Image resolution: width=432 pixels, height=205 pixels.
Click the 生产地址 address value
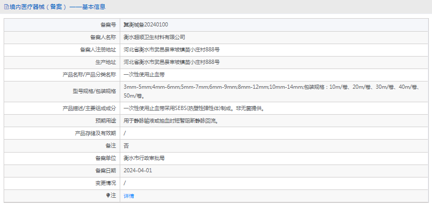tap(171, 62)
